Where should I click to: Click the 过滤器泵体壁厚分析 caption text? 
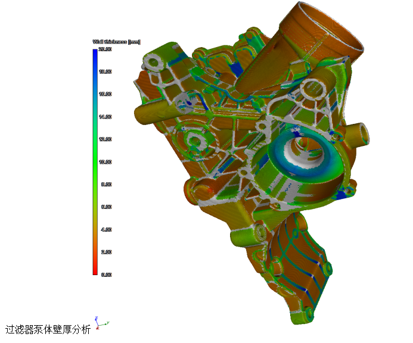tap(48, 329)
